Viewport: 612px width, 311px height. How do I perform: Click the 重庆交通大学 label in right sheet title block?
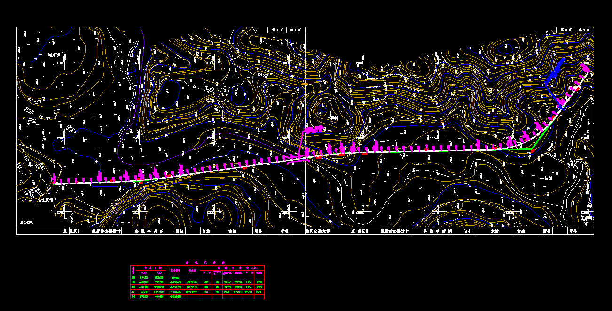point(318,231)
